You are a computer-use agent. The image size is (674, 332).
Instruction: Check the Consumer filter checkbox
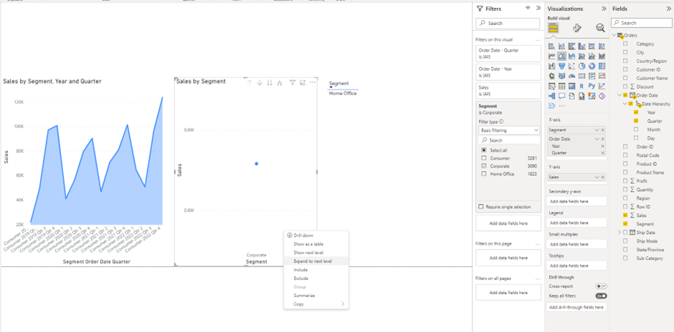(484, 158)
